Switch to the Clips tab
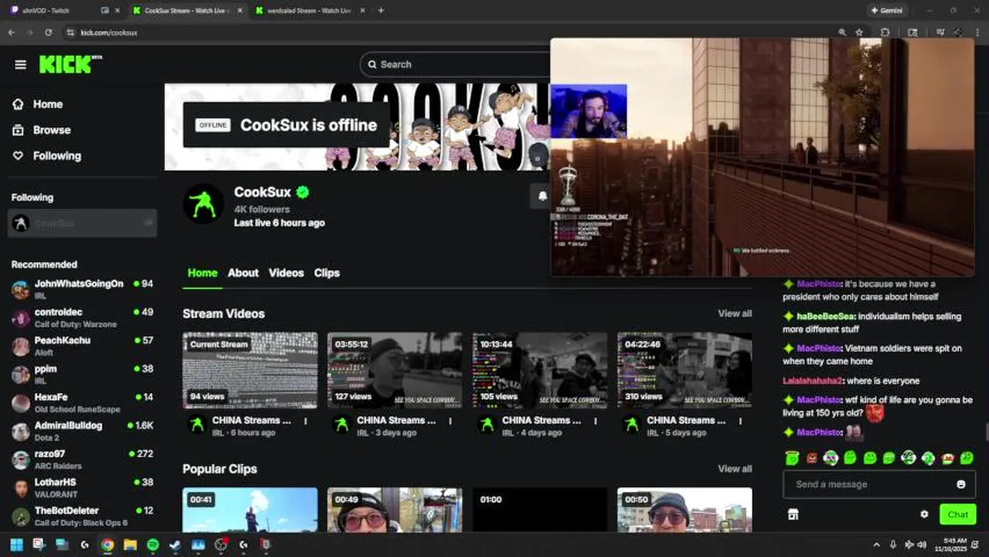This screenshot has height=557, width=989. tap(327, 273)
